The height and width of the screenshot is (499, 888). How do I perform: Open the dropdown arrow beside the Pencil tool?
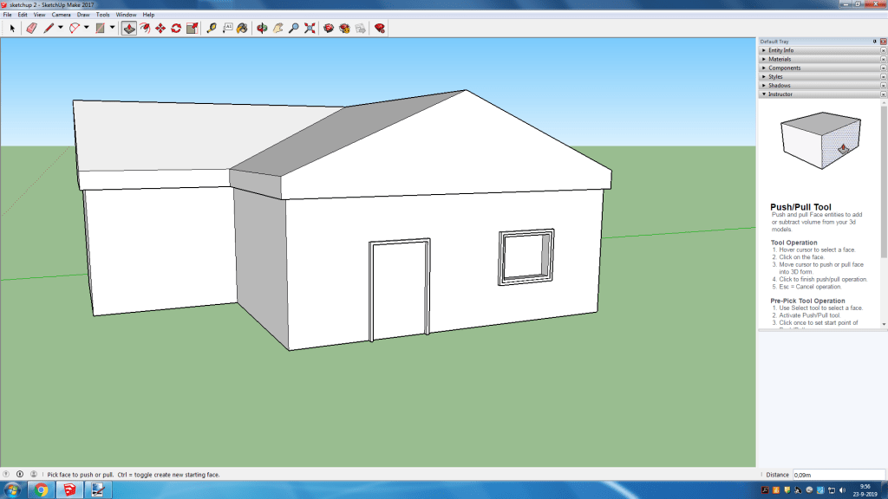60,28
